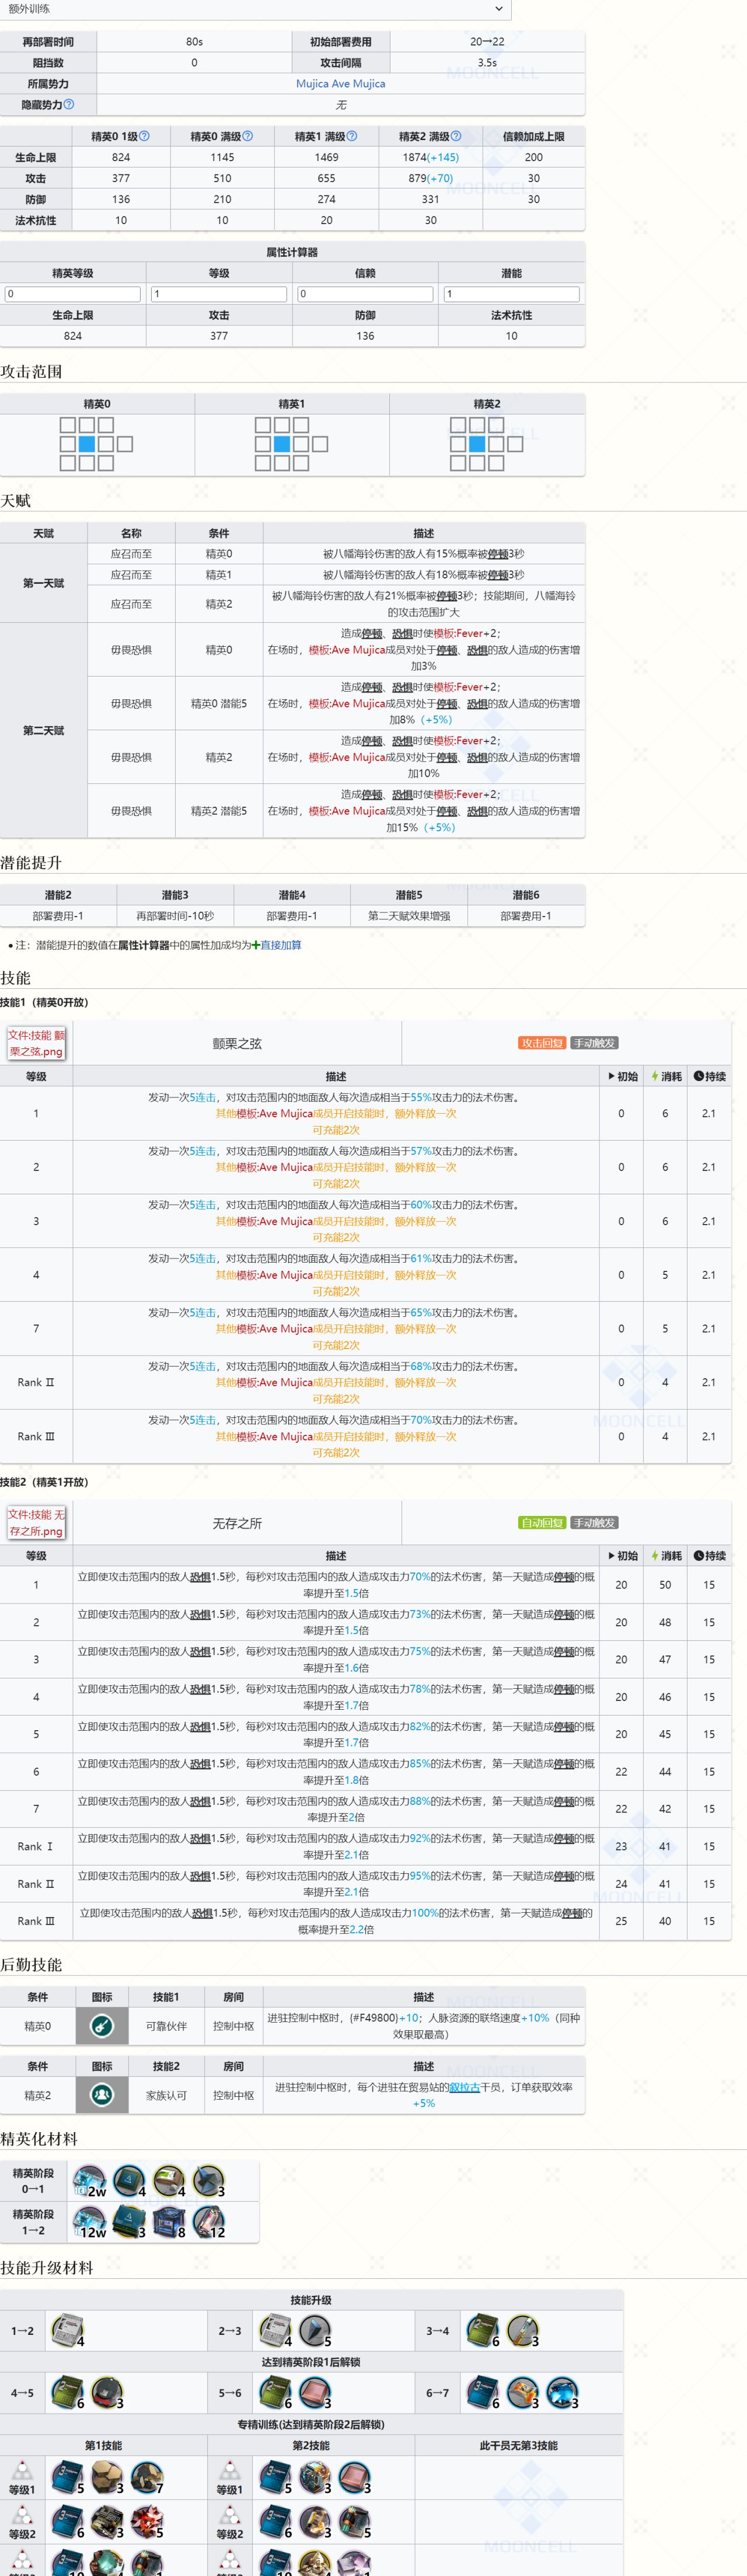Click the 家族认可 base skill icon
This screenshot has width=747, height=2576.
coord(102,2095)
